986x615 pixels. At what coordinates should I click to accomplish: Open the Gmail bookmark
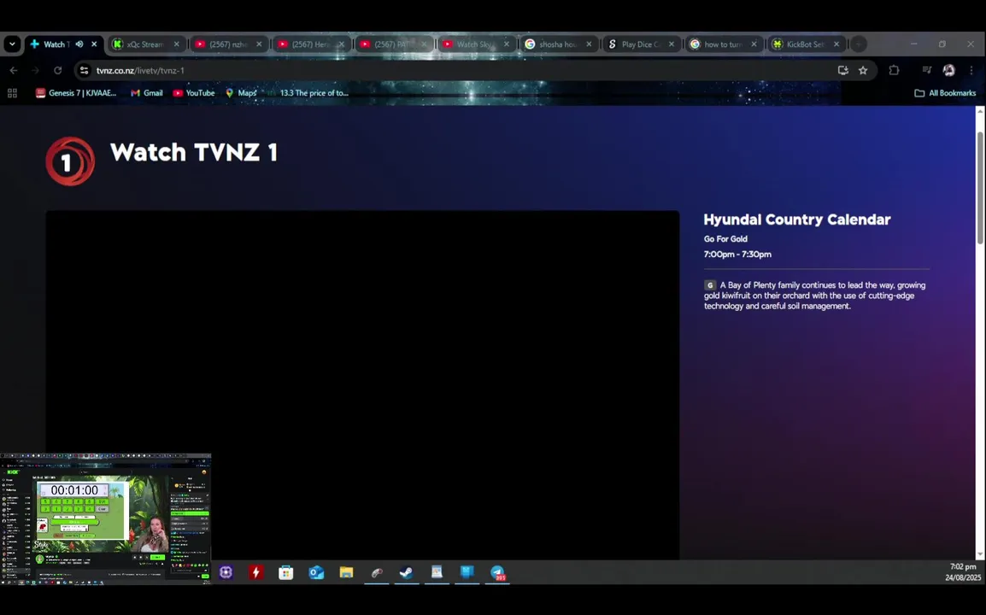(146, 93)
